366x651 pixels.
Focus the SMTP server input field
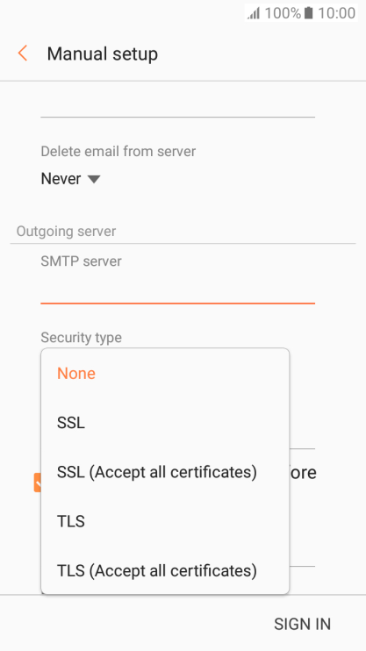[177, 289]
